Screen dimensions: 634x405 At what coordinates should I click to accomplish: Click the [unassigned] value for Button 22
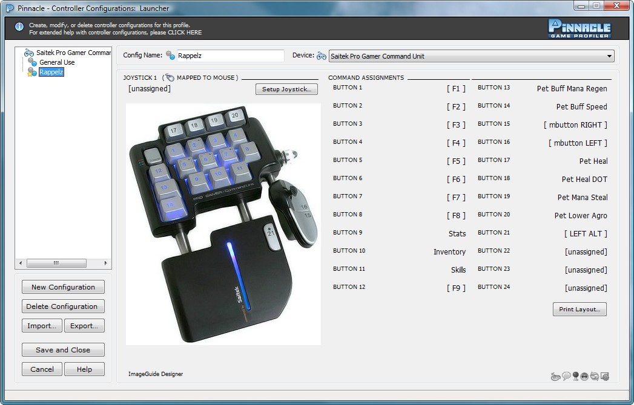(586, 252)
